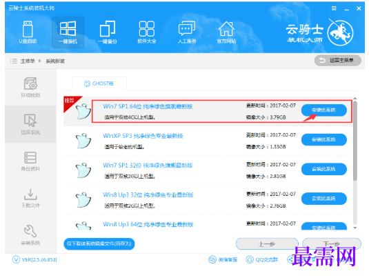Image resolution: width=369 pixels, height=278 pixels.
Task: Click text 镜像大小：2.81GB
Action: coord(266,177)
